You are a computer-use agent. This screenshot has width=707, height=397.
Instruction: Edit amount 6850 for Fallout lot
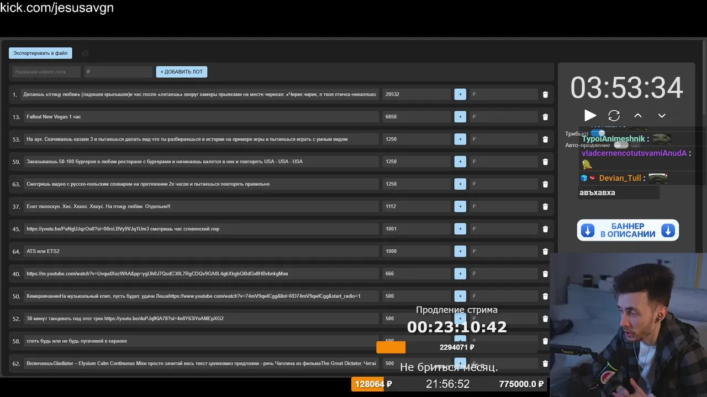(x=416, y=117)
